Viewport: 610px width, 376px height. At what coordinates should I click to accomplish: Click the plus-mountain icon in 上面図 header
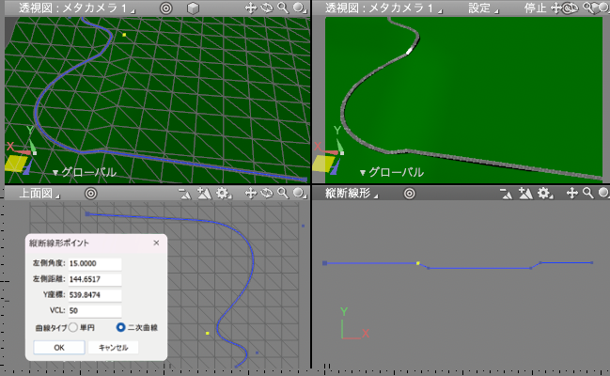point(204,194)
